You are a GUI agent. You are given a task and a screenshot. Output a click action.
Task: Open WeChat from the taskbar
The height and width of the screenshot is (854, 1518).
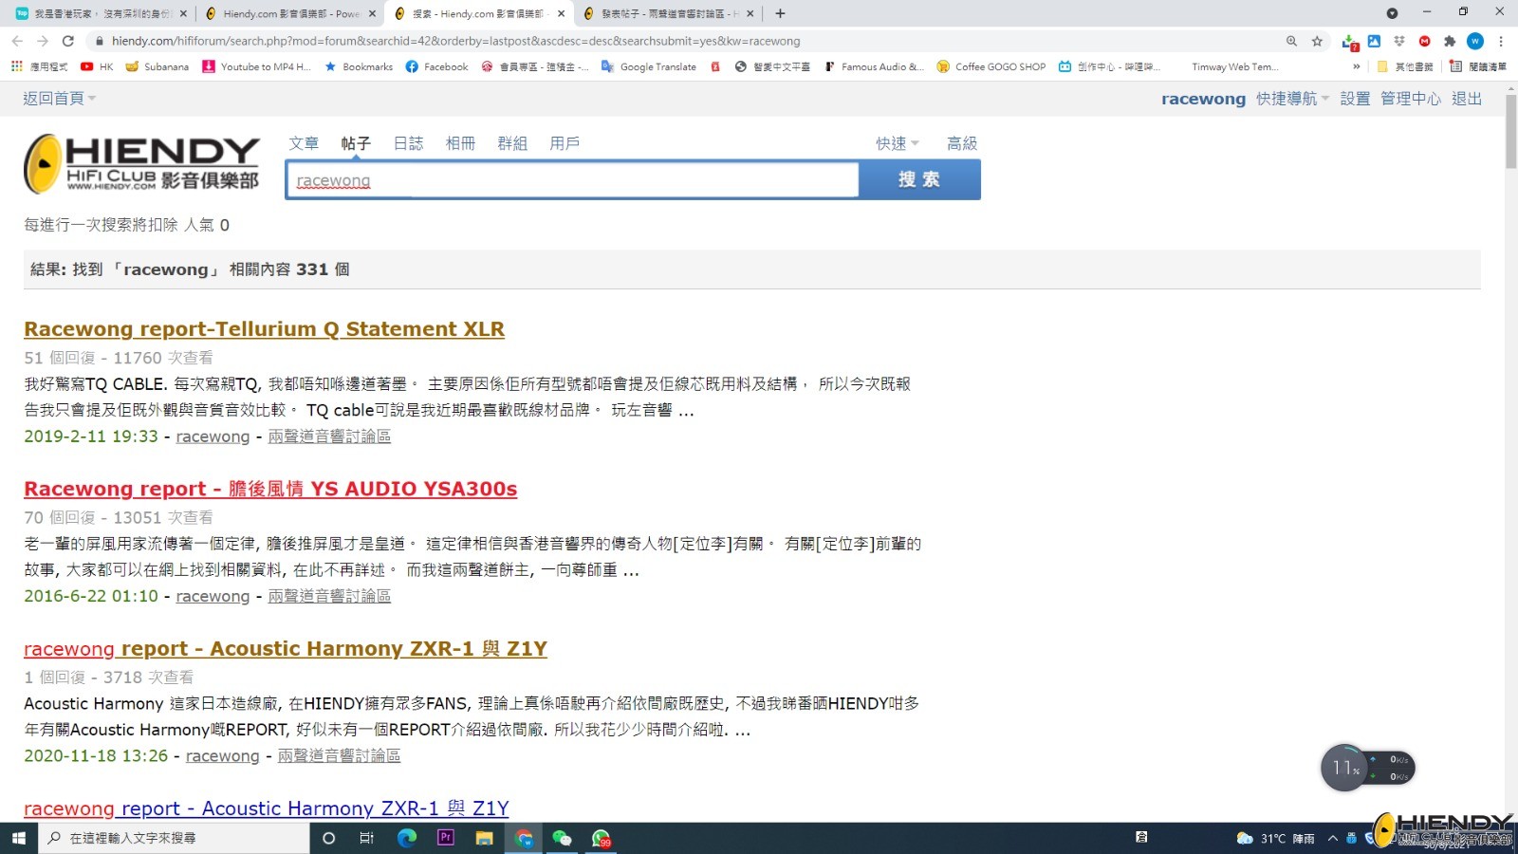click(x=562, y=838)
